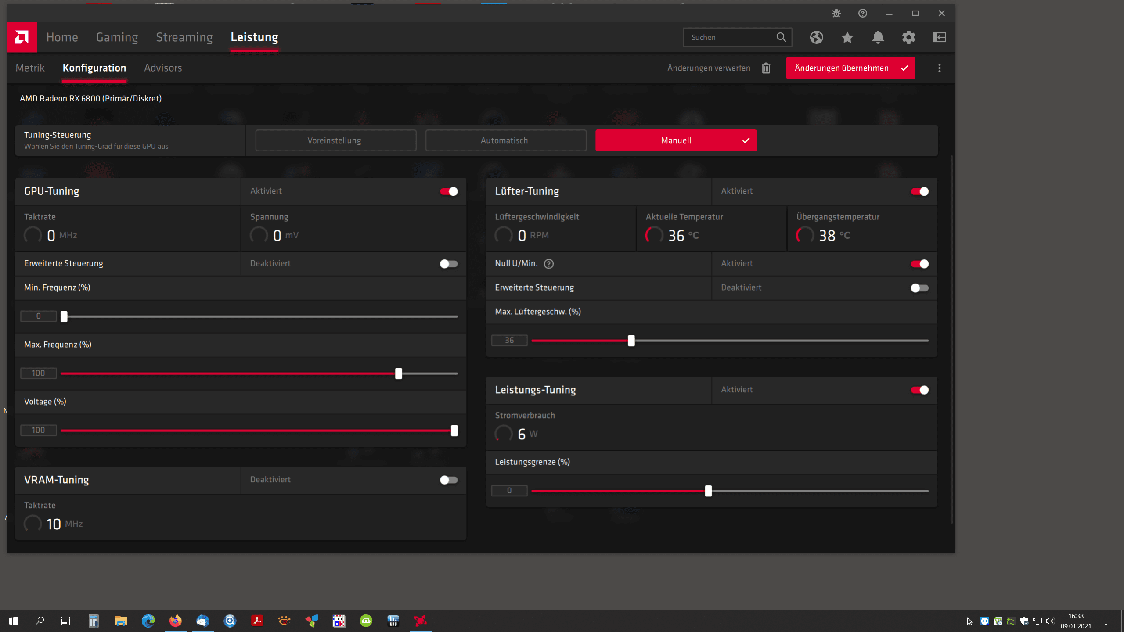Screen dimensions: 1124x632
Task: Open taskbar search icon
Action: (x=40, y=621)
